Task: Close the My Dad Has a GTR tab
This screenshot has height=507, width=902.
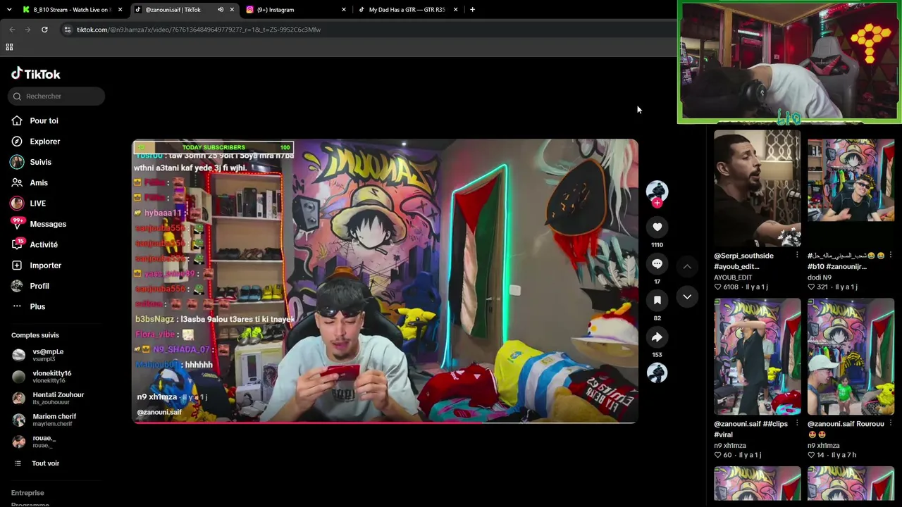Action: (455, 10)
